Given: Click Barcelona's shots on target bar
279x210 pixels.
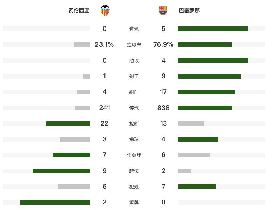Looking at the screenshot, I should pyautogui.click(x=209, y=76).
